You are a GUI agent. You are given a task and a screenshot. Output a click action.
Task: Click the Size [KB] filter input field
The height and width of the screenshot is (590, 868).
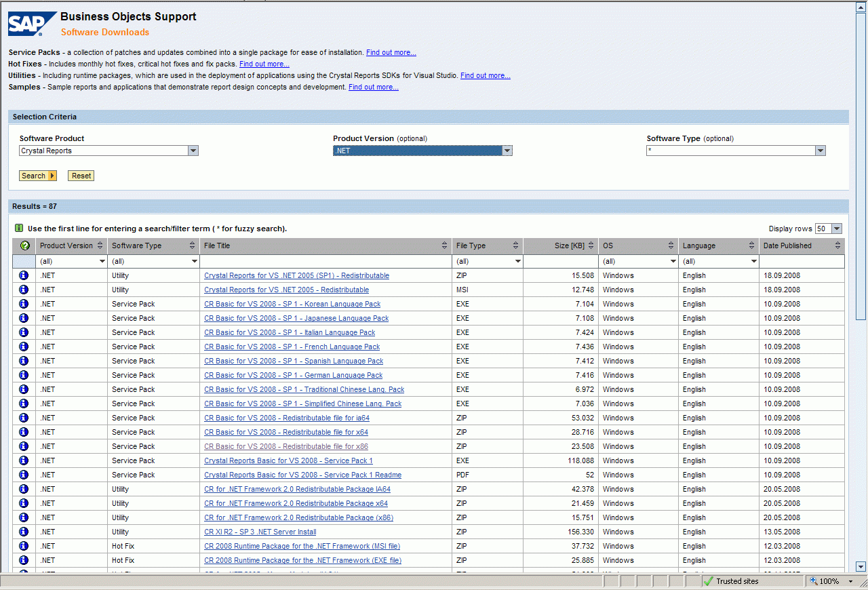coord(561,261)
